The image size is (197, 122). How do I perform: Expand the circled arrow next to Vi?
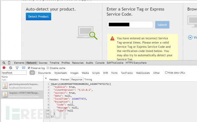[x=190, y=37]
